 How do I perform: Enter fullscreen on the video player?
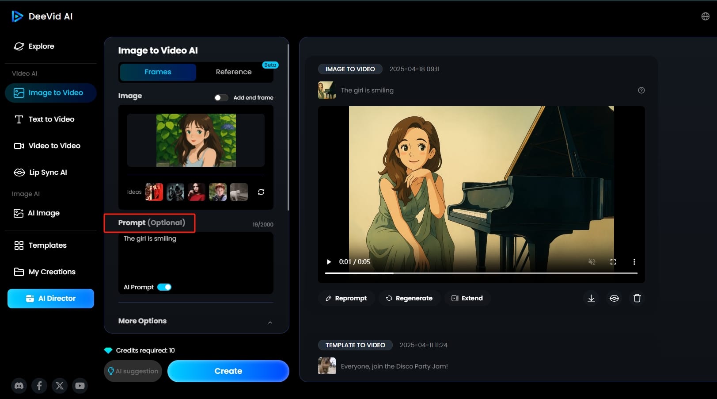click(613, 262)
